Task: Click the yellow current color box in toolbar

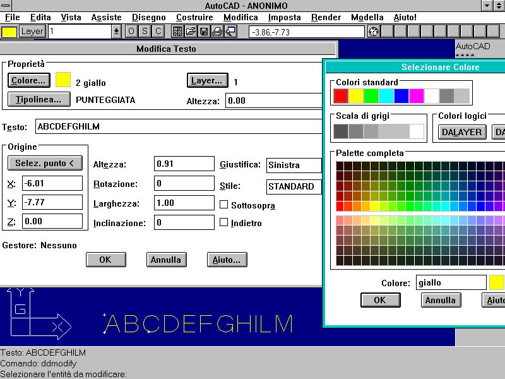Action: tap(9, 32)
